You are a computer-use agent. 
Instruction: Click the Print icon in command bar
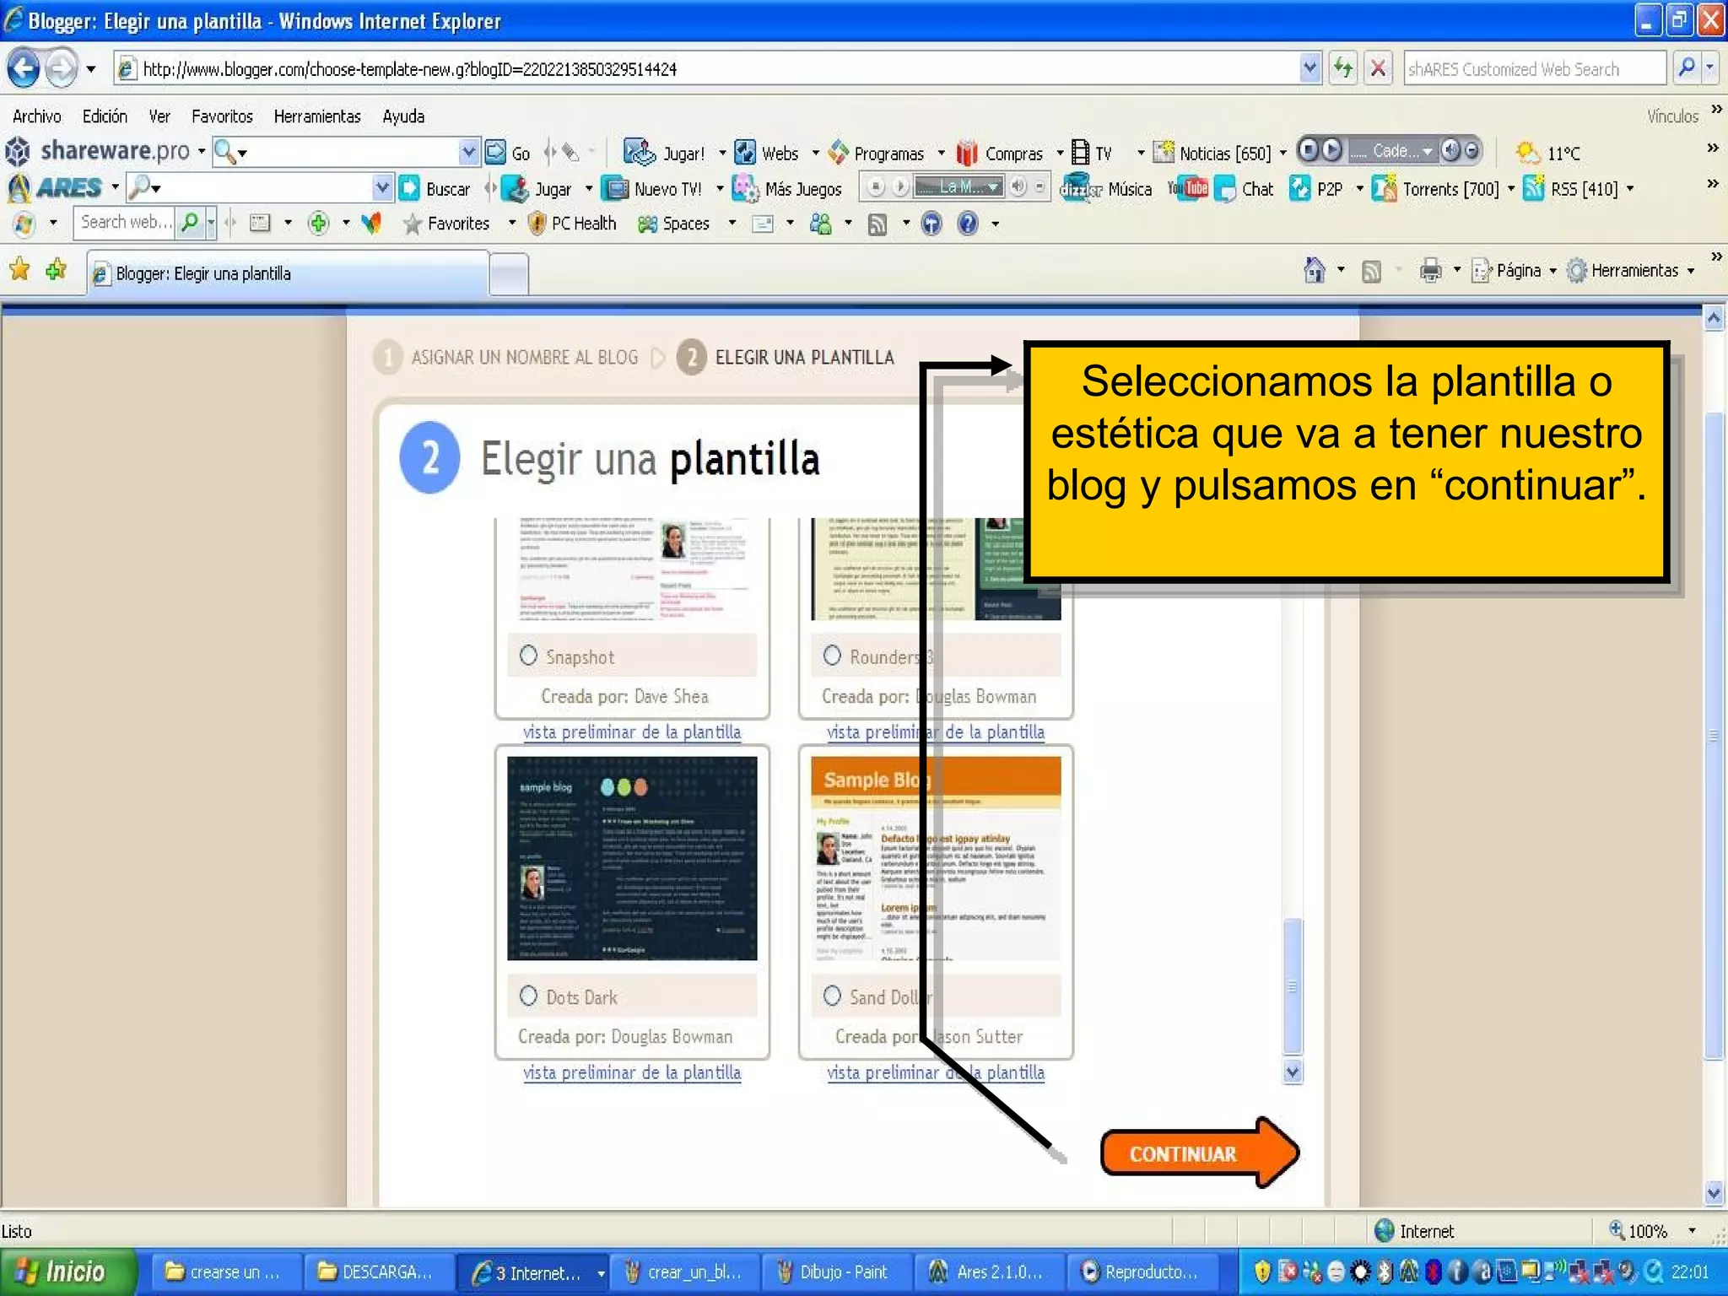click(x=1430, y=270)
